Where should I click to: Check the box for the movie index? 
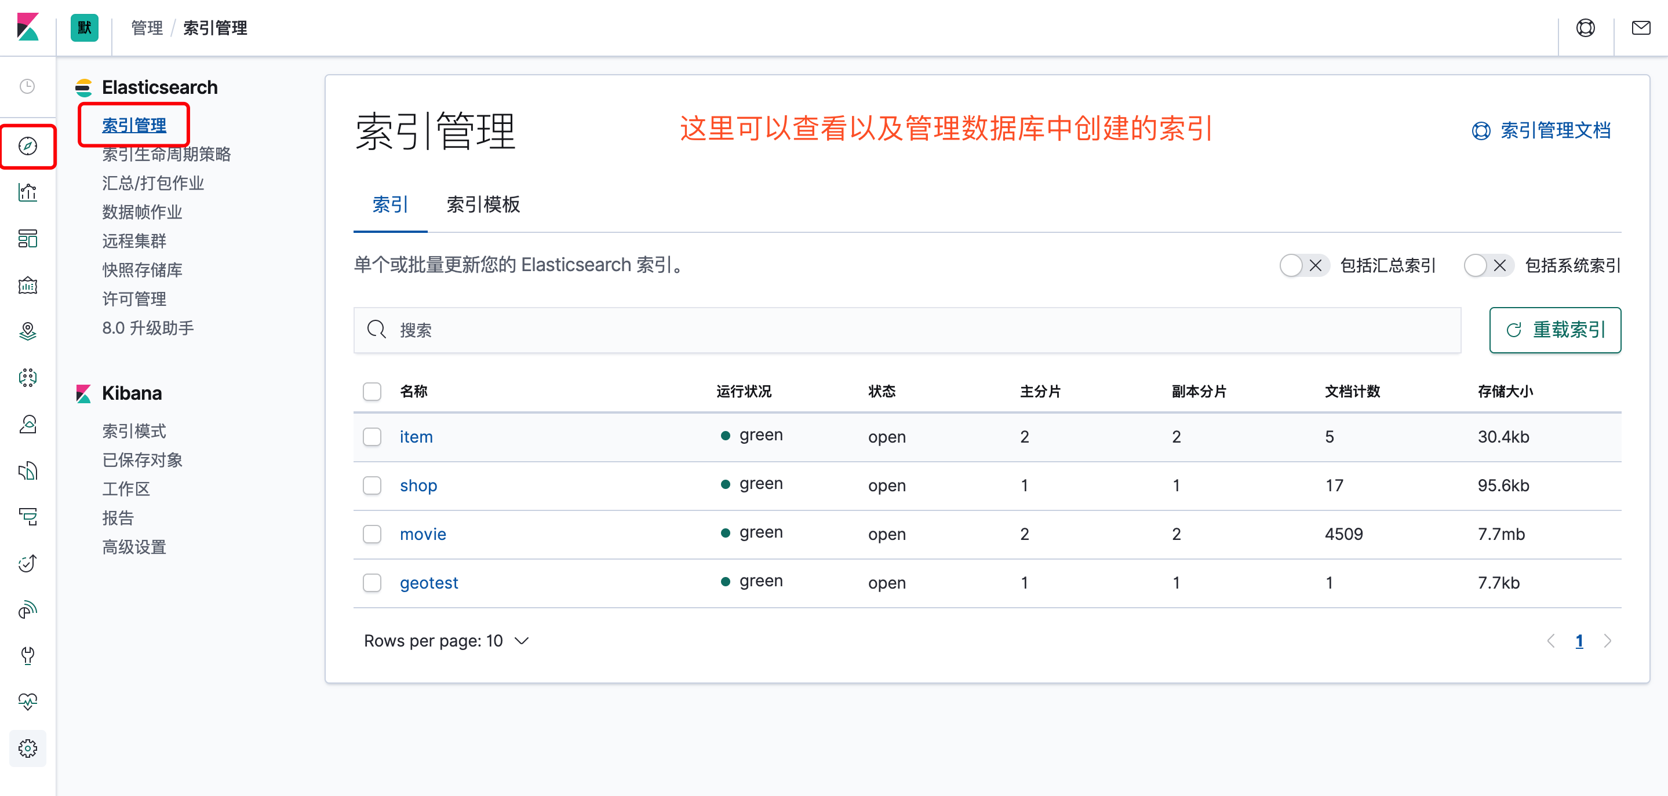coord(372,534)
